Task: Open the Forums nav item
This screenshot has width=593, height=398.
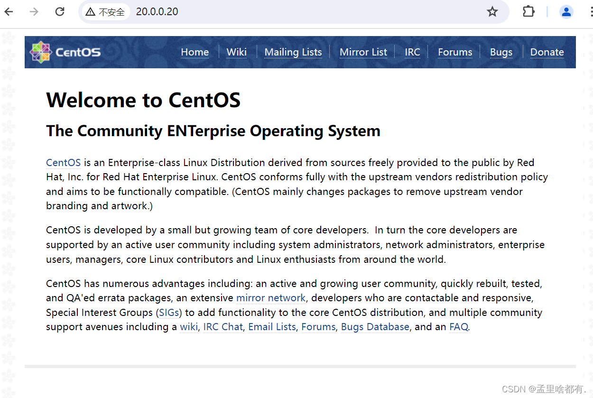Action: (455, 52)
